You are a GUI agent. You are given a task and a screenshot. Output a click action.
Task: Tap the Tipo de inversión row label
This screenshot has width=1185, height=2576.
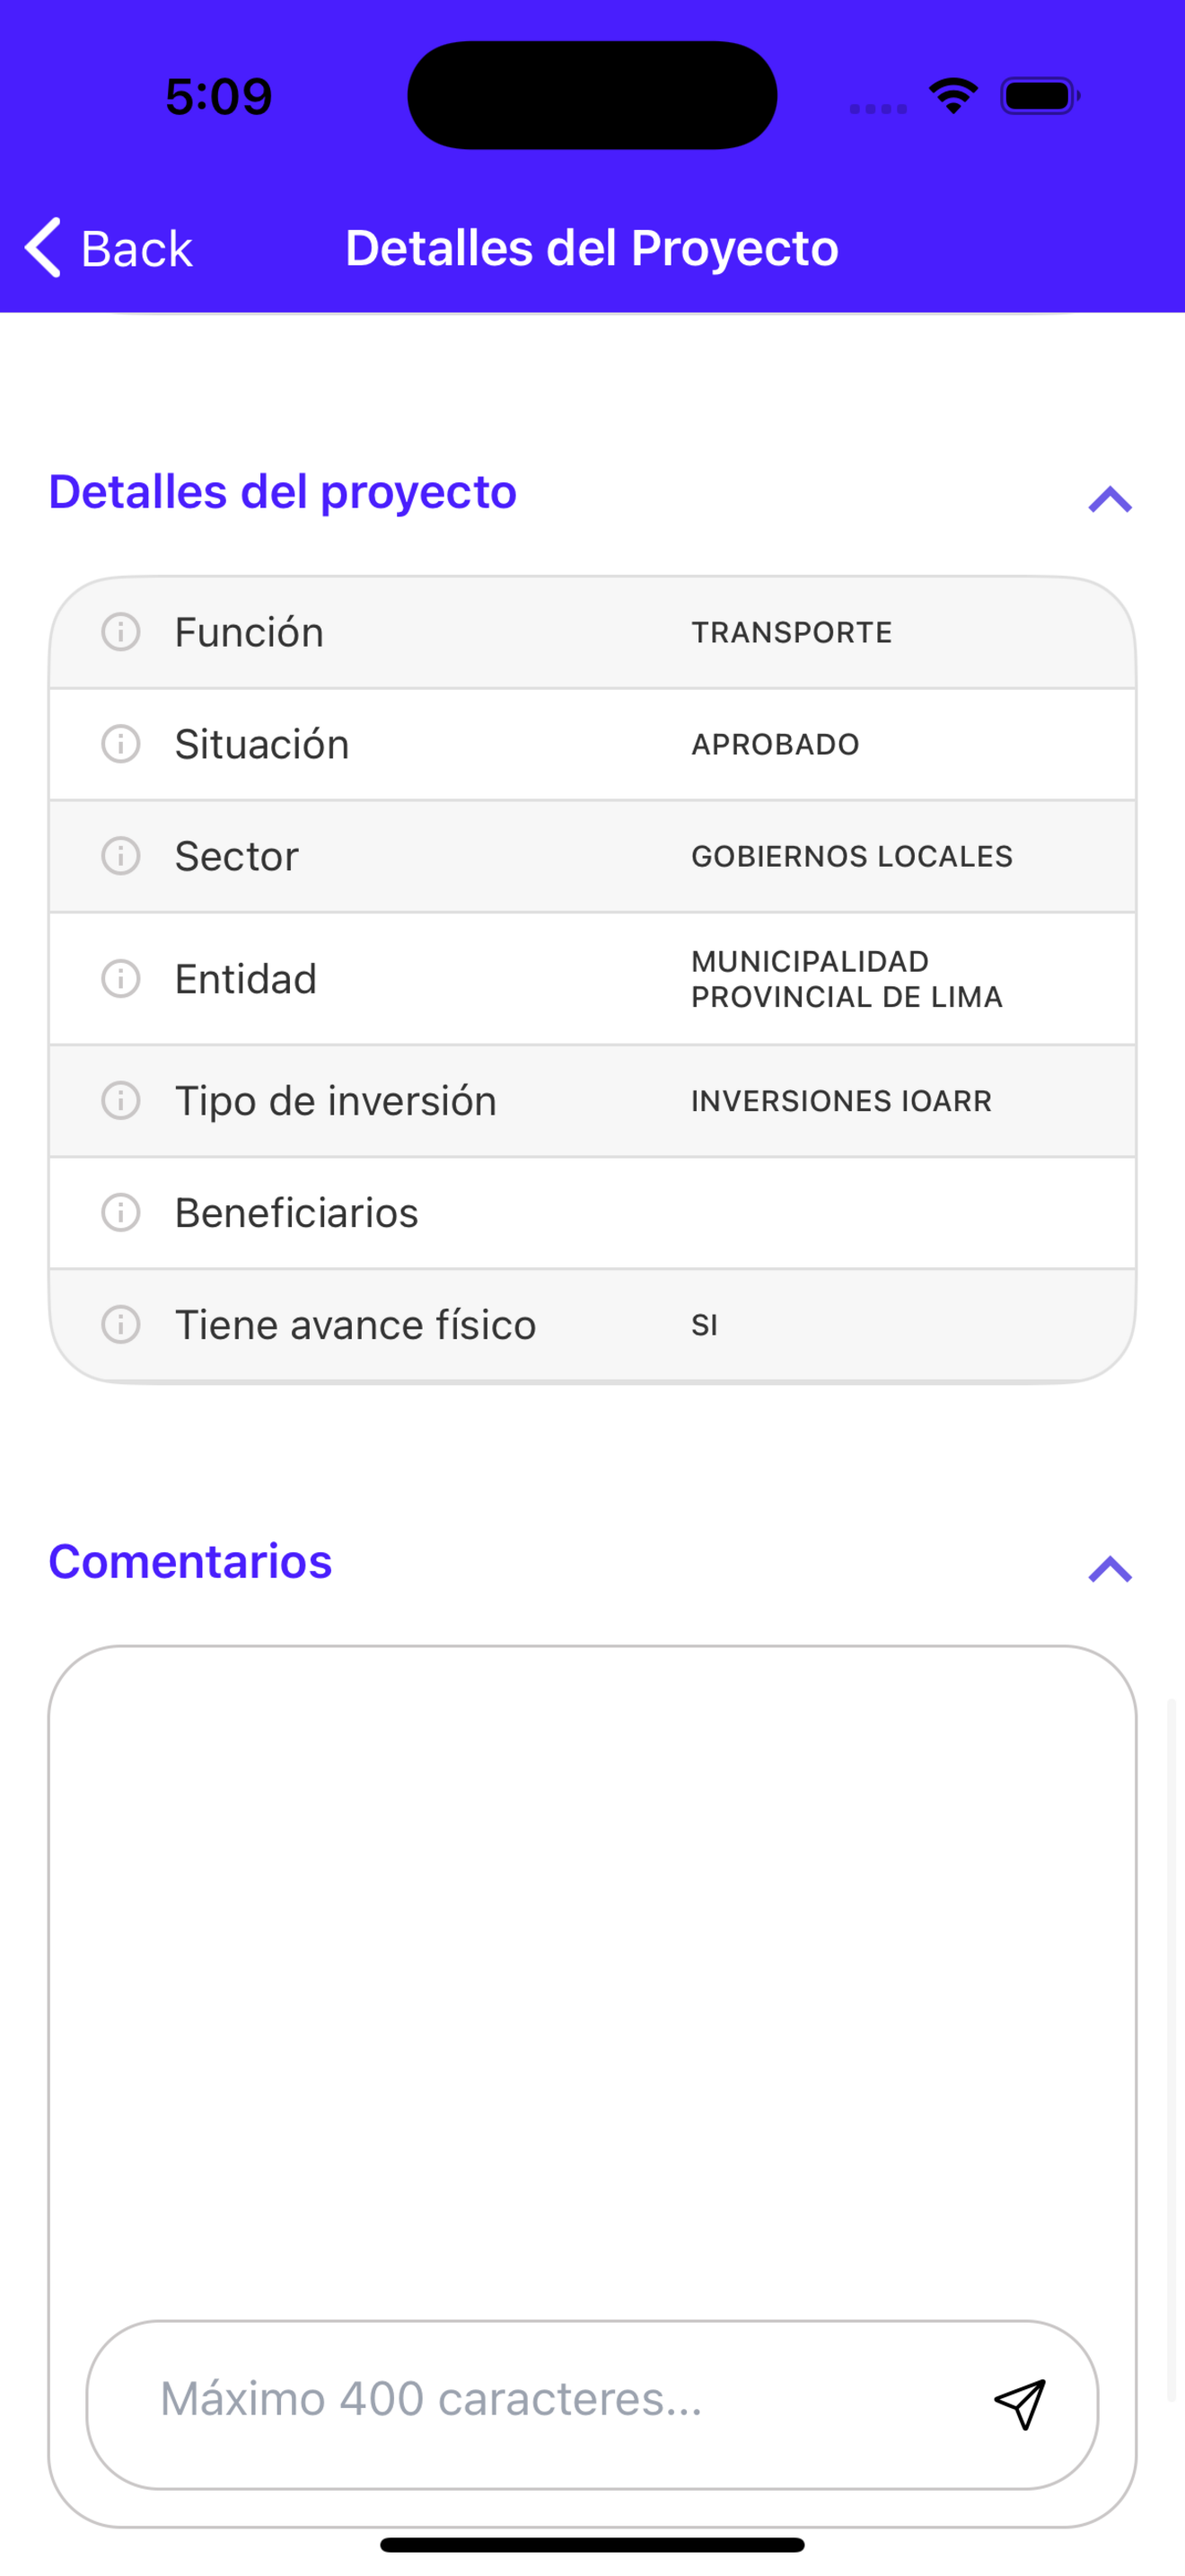336,1101
